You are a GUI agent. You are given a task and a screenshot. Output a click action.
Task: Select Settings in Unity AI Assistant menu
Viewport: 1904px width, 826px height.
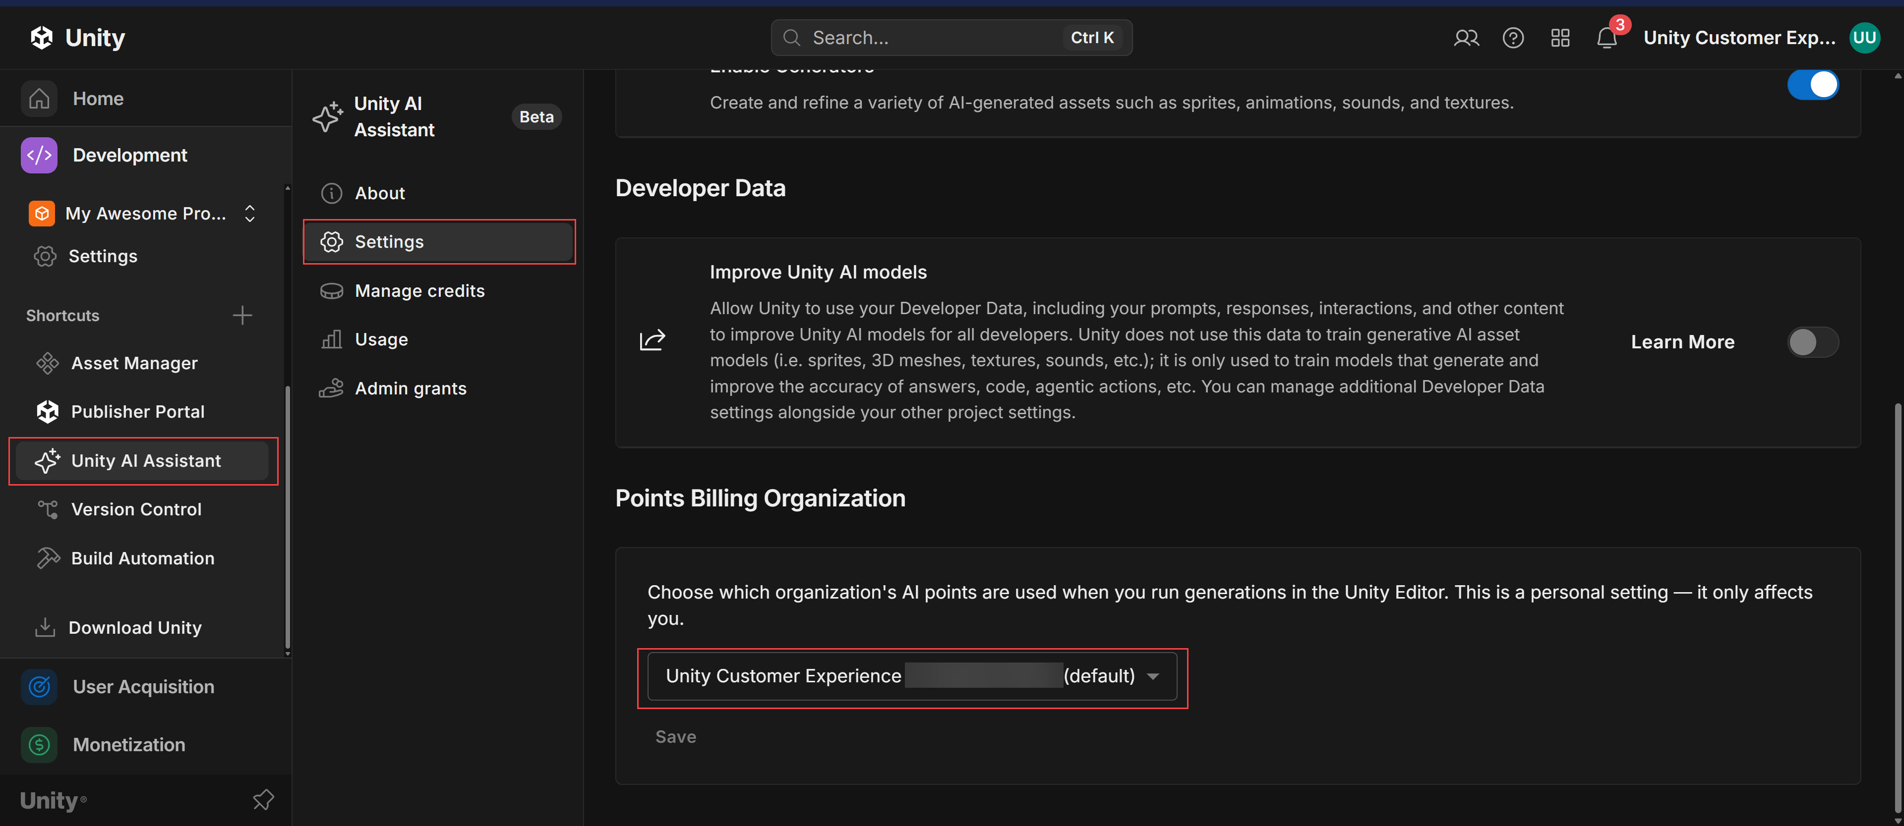440,242
